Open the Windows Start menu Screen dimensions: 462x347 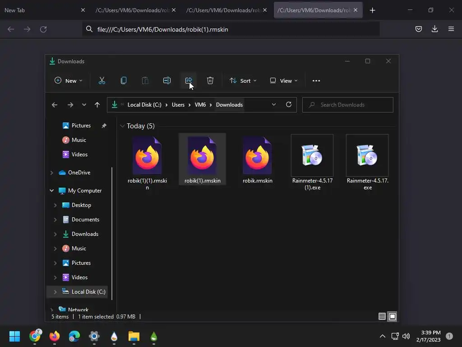pos(14,336)
